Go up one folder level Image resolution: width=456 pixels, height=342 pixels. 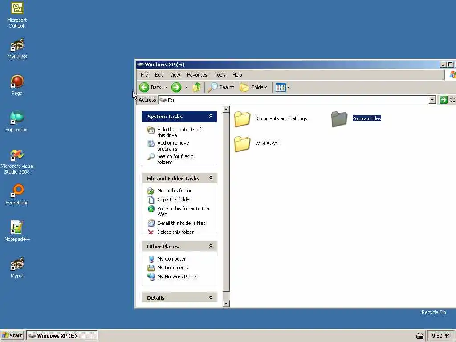tap(197, 87)
